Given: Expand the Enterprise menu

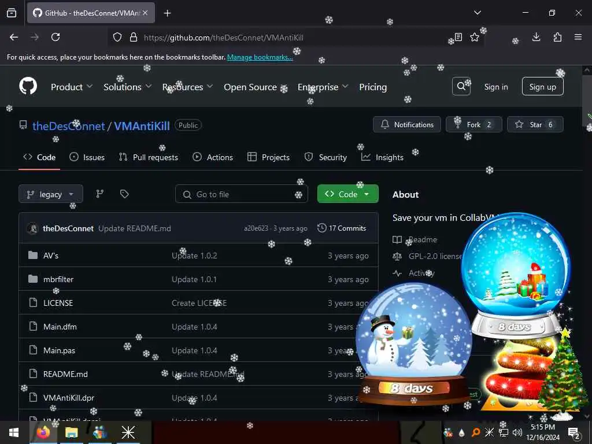Looking at the screenshot, I should 323,87.
